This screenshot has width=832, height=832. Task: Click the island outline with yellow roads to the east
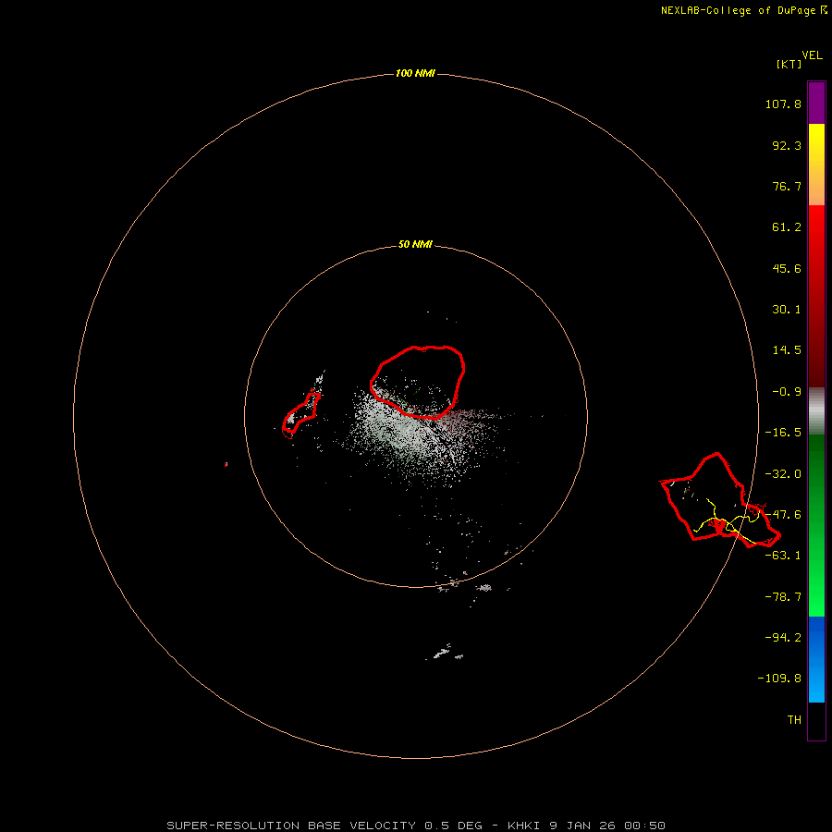pyautogui.click(x=718, y=501)
